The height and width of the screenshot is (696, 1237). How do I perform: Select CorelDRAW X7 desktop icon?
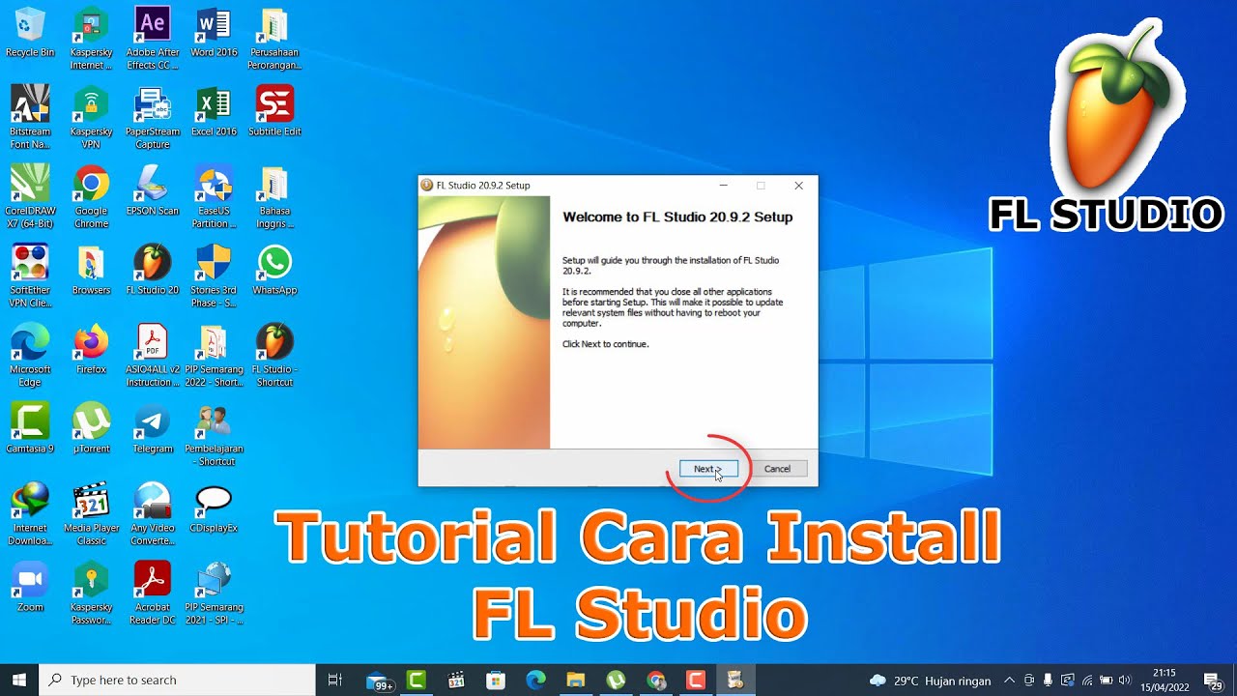click(30, 197)
